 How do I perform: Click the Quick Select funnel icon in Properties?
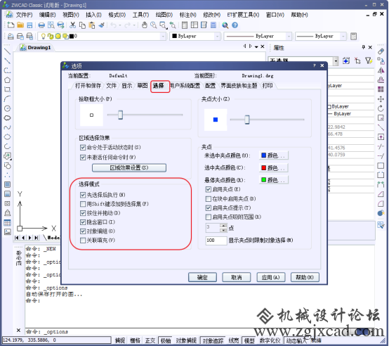click(369, 60)
